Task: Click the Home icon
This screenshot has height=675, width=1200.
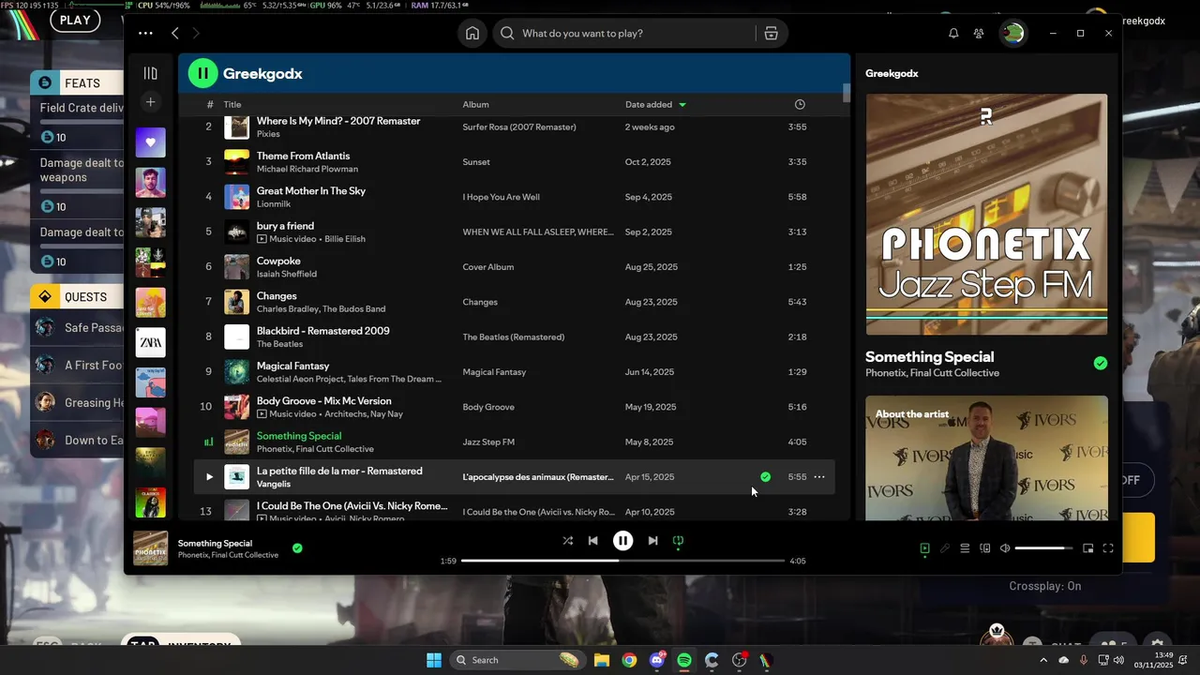Action: click(472, 33)
